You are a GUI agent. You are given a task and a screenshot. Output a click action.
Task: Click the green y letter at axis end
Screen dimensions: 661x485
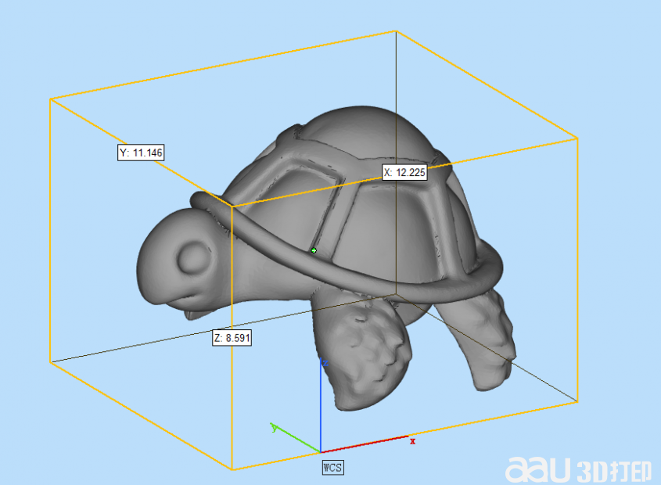[x=273, y=427]
